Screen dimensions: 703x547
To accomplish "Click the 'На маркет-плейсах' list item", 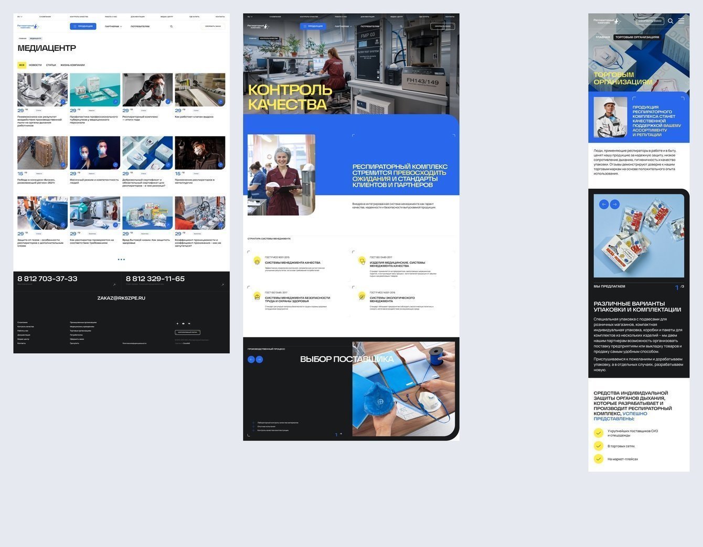I will click(x=623, y=459).
